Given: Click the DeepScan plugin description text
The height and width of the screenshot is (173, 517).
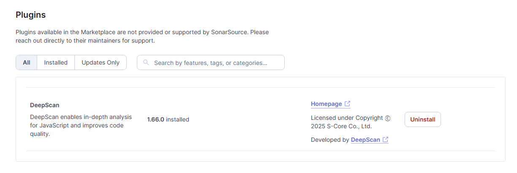Looking at the screenshot, I should [x=81, y=125].
